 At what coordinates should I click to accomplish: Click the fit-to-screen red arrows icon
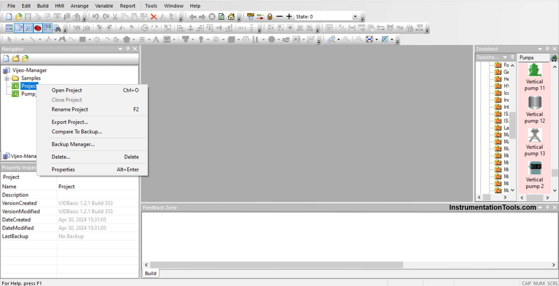[369, 39]
